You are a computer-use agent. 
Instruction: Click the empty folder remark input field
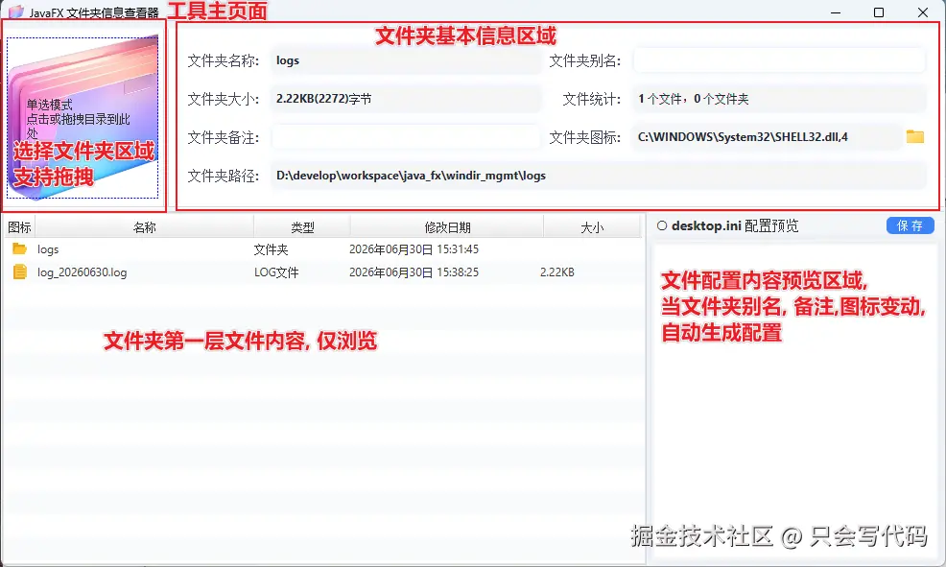point(406,137)
